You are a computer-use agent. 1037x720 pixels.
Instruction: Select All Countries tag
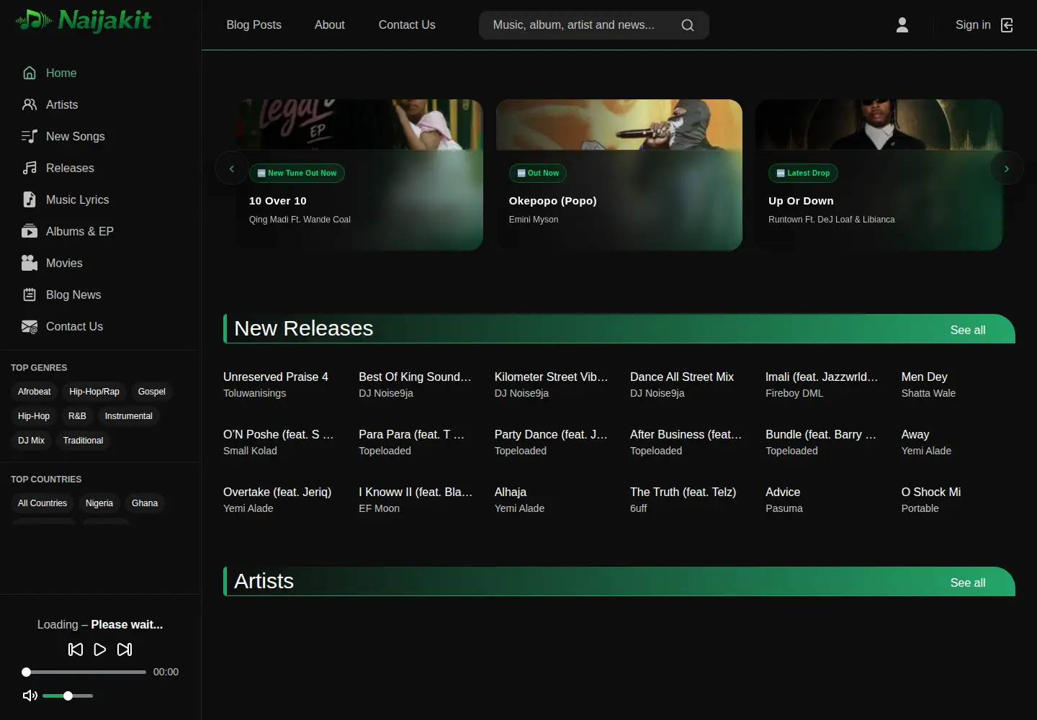coord(42,503)
